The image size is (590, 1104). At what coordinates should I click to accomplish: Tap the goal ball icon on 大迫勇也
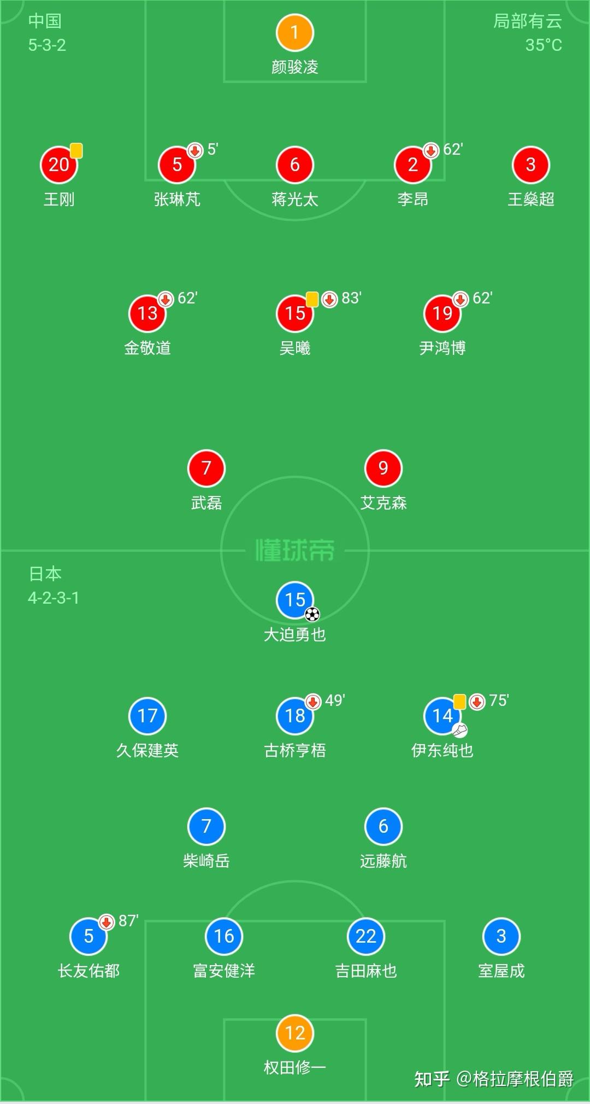point(312,614)
